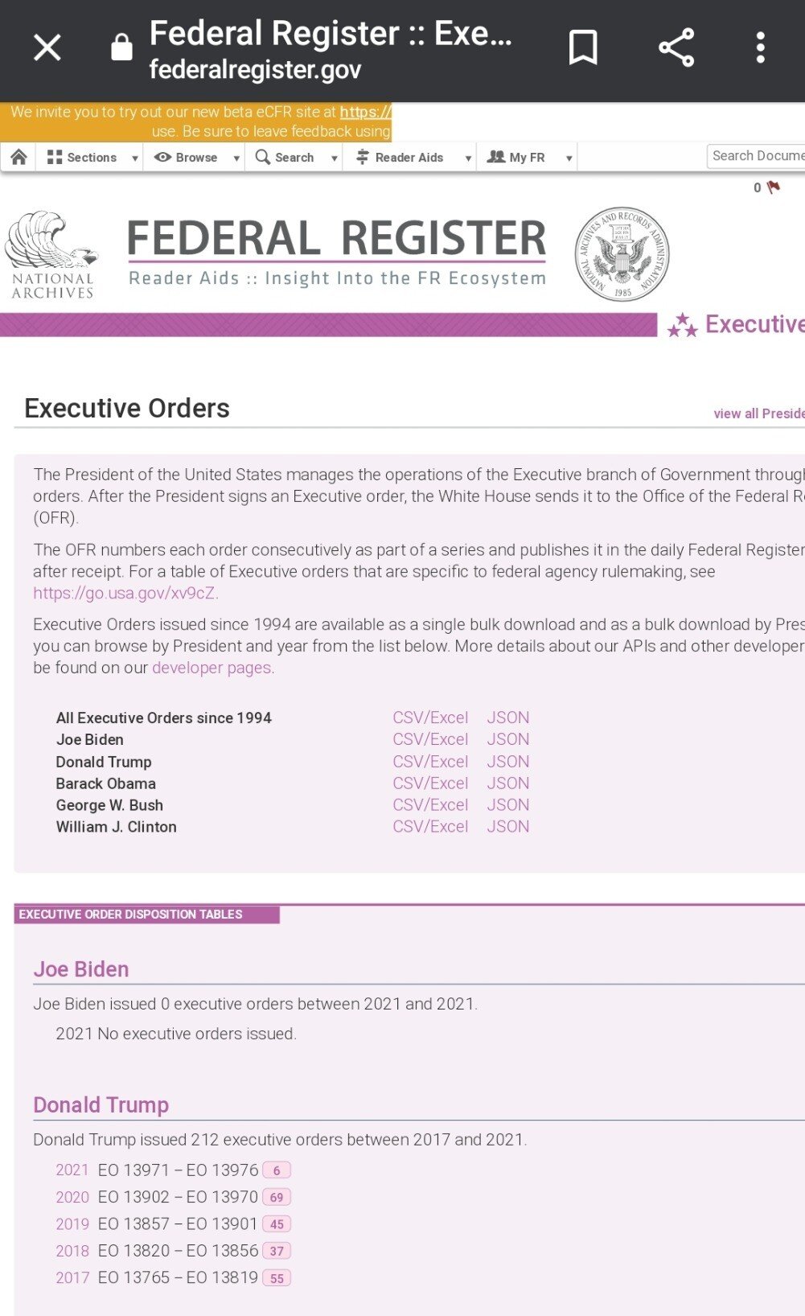The image size is (805, 1316).
Task: Open the Reader Aids menu
Action: [409, 158]
